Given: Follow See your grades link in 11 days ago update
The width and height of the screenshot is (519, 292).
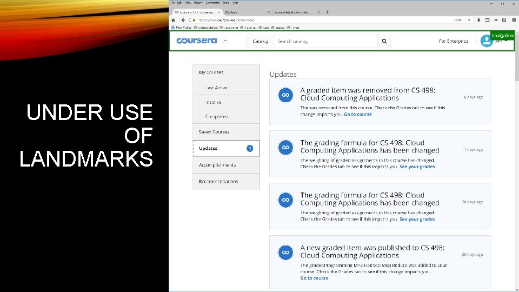Looking at the screenshot, I should (x=417, y=167).
